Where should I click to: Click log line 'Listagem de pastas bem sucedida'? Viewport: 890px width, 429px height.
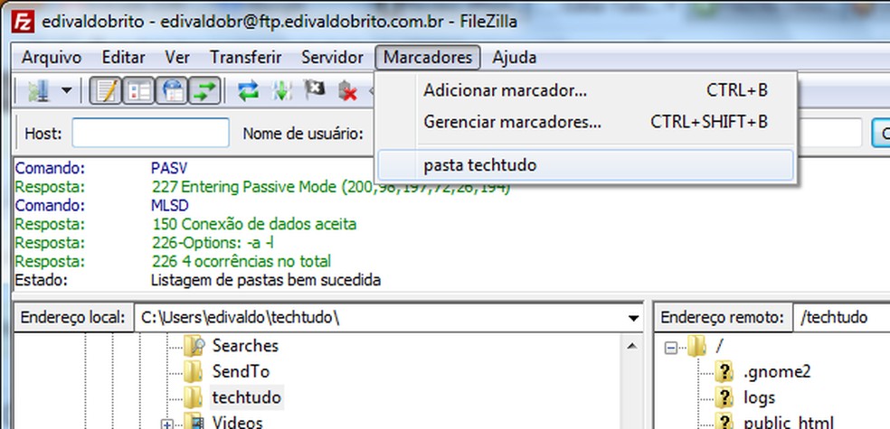(266, 280)
